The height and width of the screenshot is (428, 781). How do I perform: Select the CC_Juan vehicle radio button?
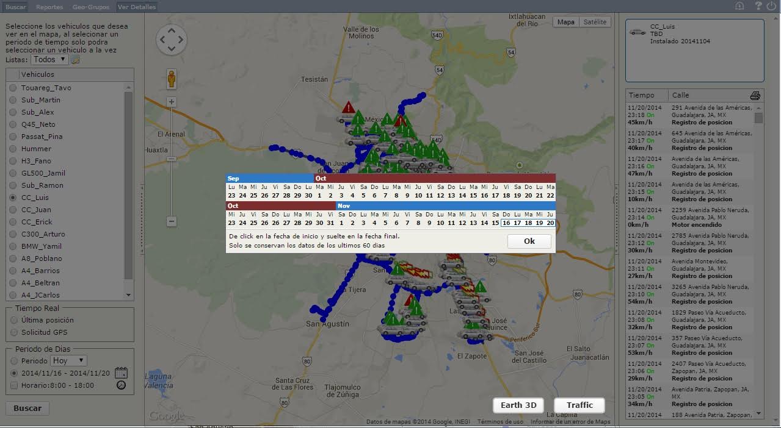pos(13,210)
